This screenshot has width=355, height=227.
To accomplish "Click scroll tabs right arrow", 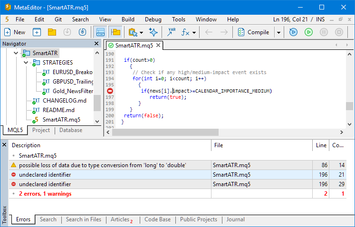I will (347, 45).
